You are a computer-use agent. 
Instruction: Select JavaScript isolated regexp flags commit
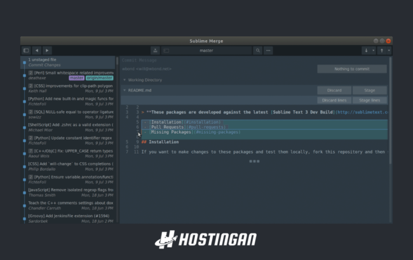coord(68,192)
